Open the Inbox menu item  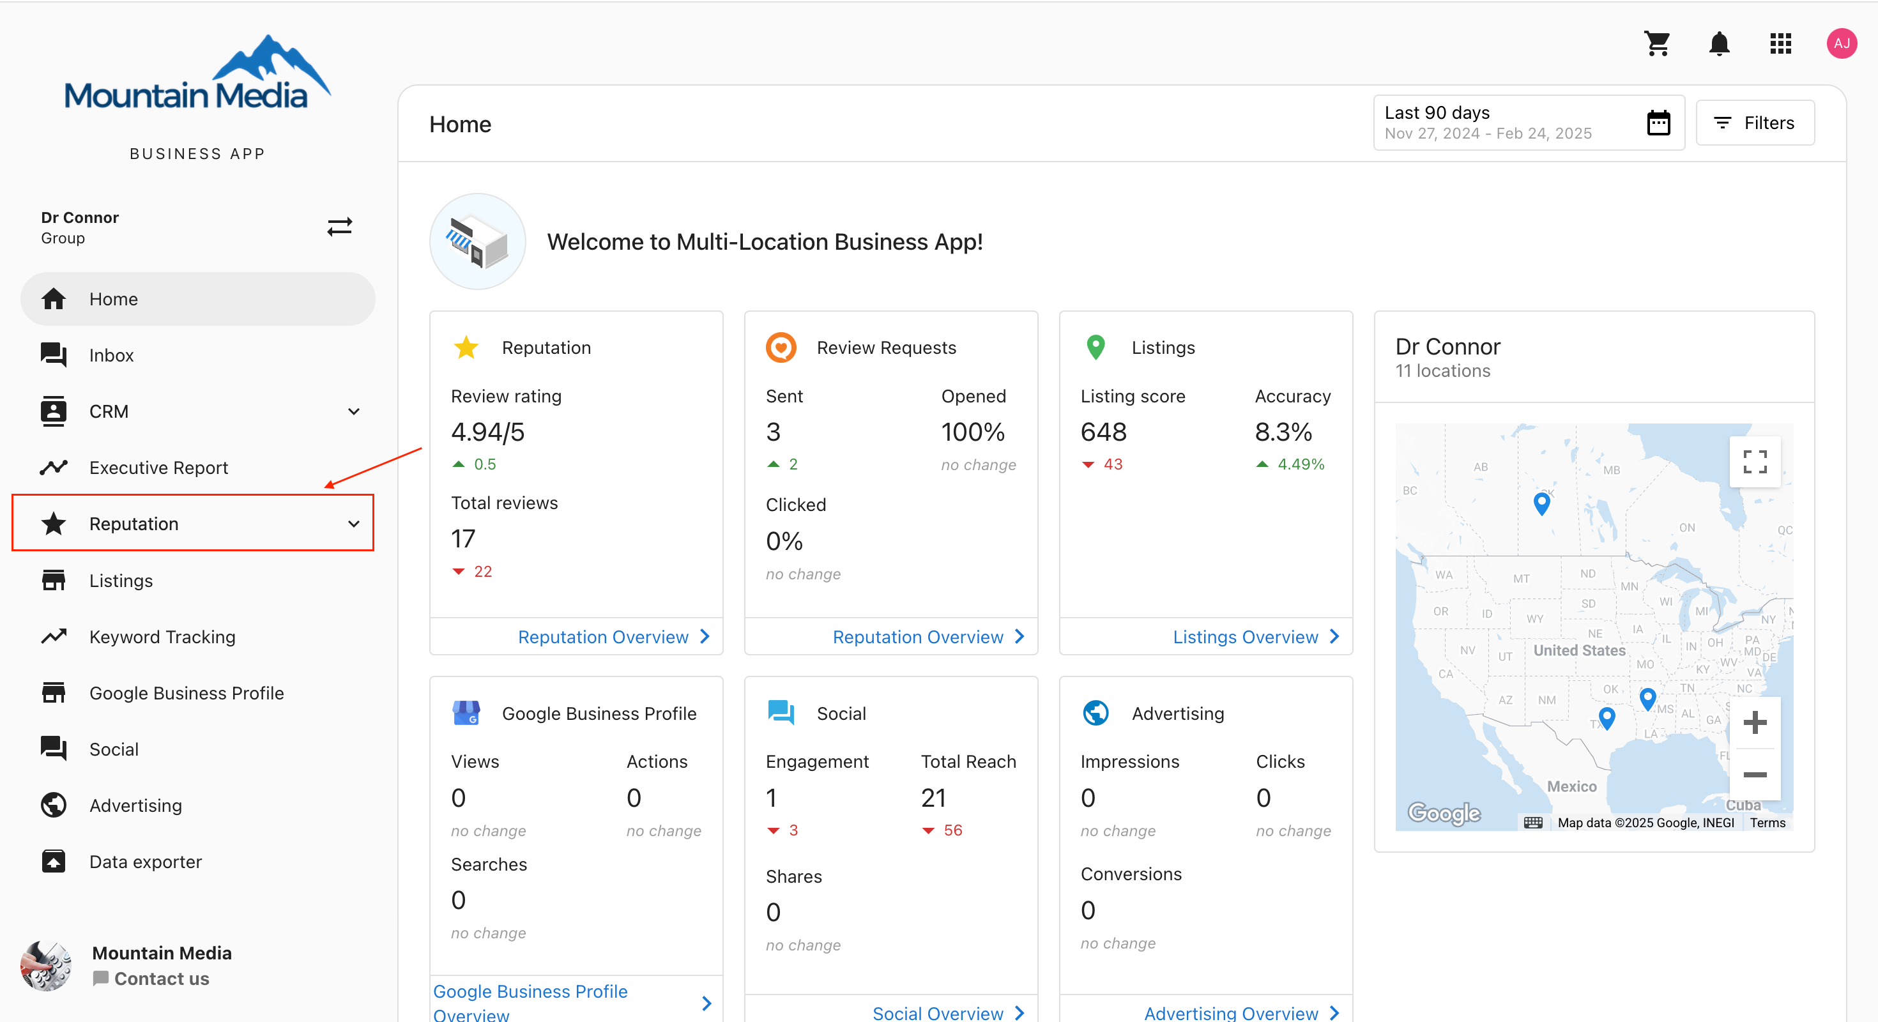point(197,355)
